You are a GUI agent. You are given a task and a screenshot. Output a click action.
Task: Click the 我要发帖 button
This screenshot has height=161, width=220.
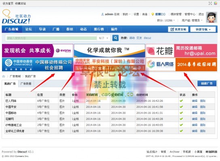pos(178,29)
